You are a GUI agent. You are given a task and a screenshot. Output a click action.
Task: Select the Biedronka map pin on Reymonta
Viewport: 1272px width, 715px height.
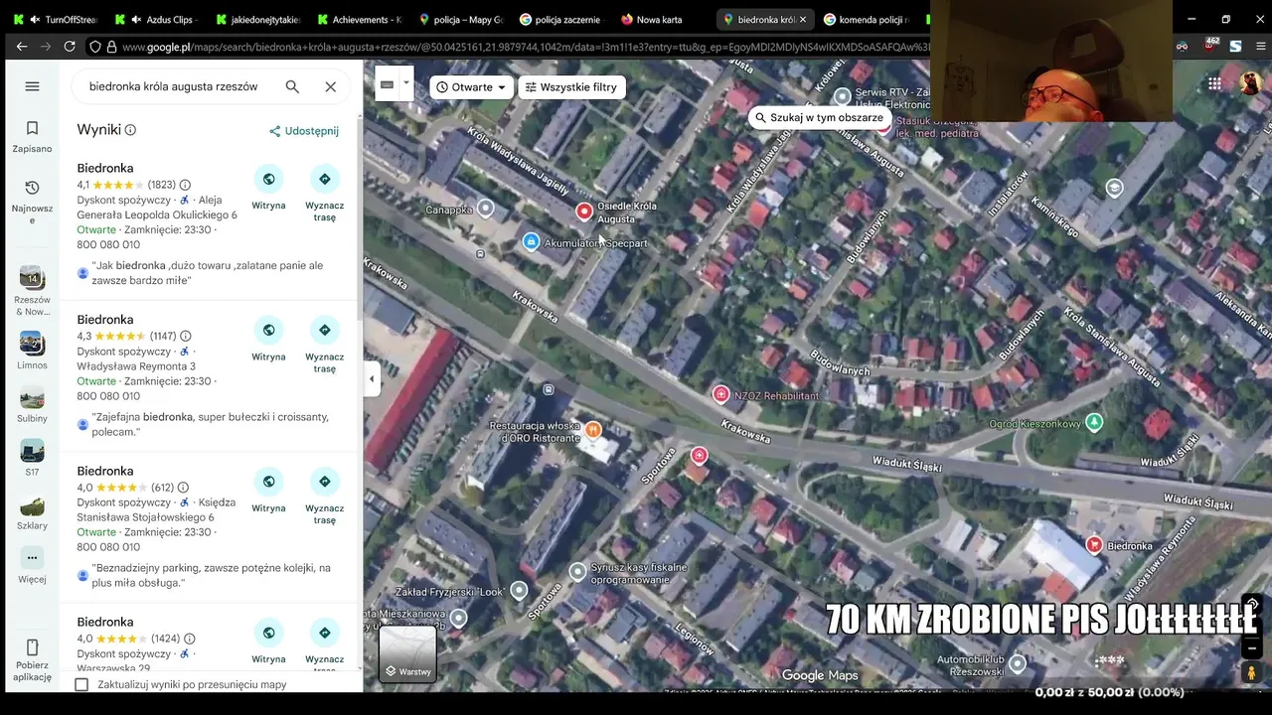[x=1094, y=544]
